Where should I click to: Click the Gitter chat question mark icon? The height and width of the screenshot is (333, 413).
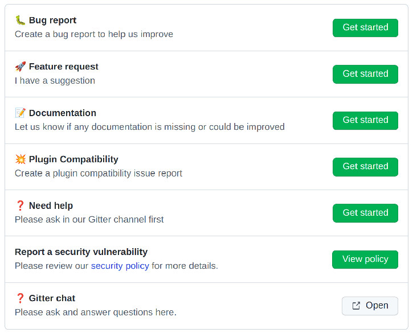click(x=21, y=298)
